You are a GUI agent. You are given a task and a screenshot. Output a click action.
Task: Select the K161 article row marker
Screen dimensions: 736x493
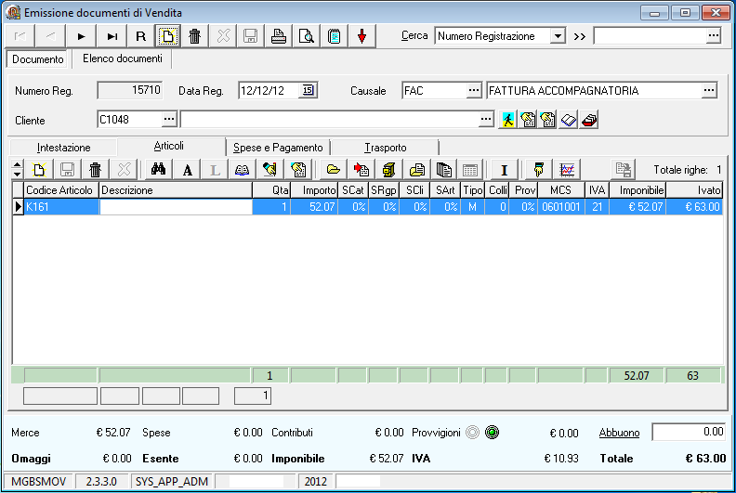pos(18,206)
